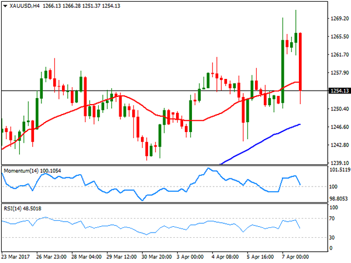
Task: Click price scale value 1269.20
Action: click(339, 18)
